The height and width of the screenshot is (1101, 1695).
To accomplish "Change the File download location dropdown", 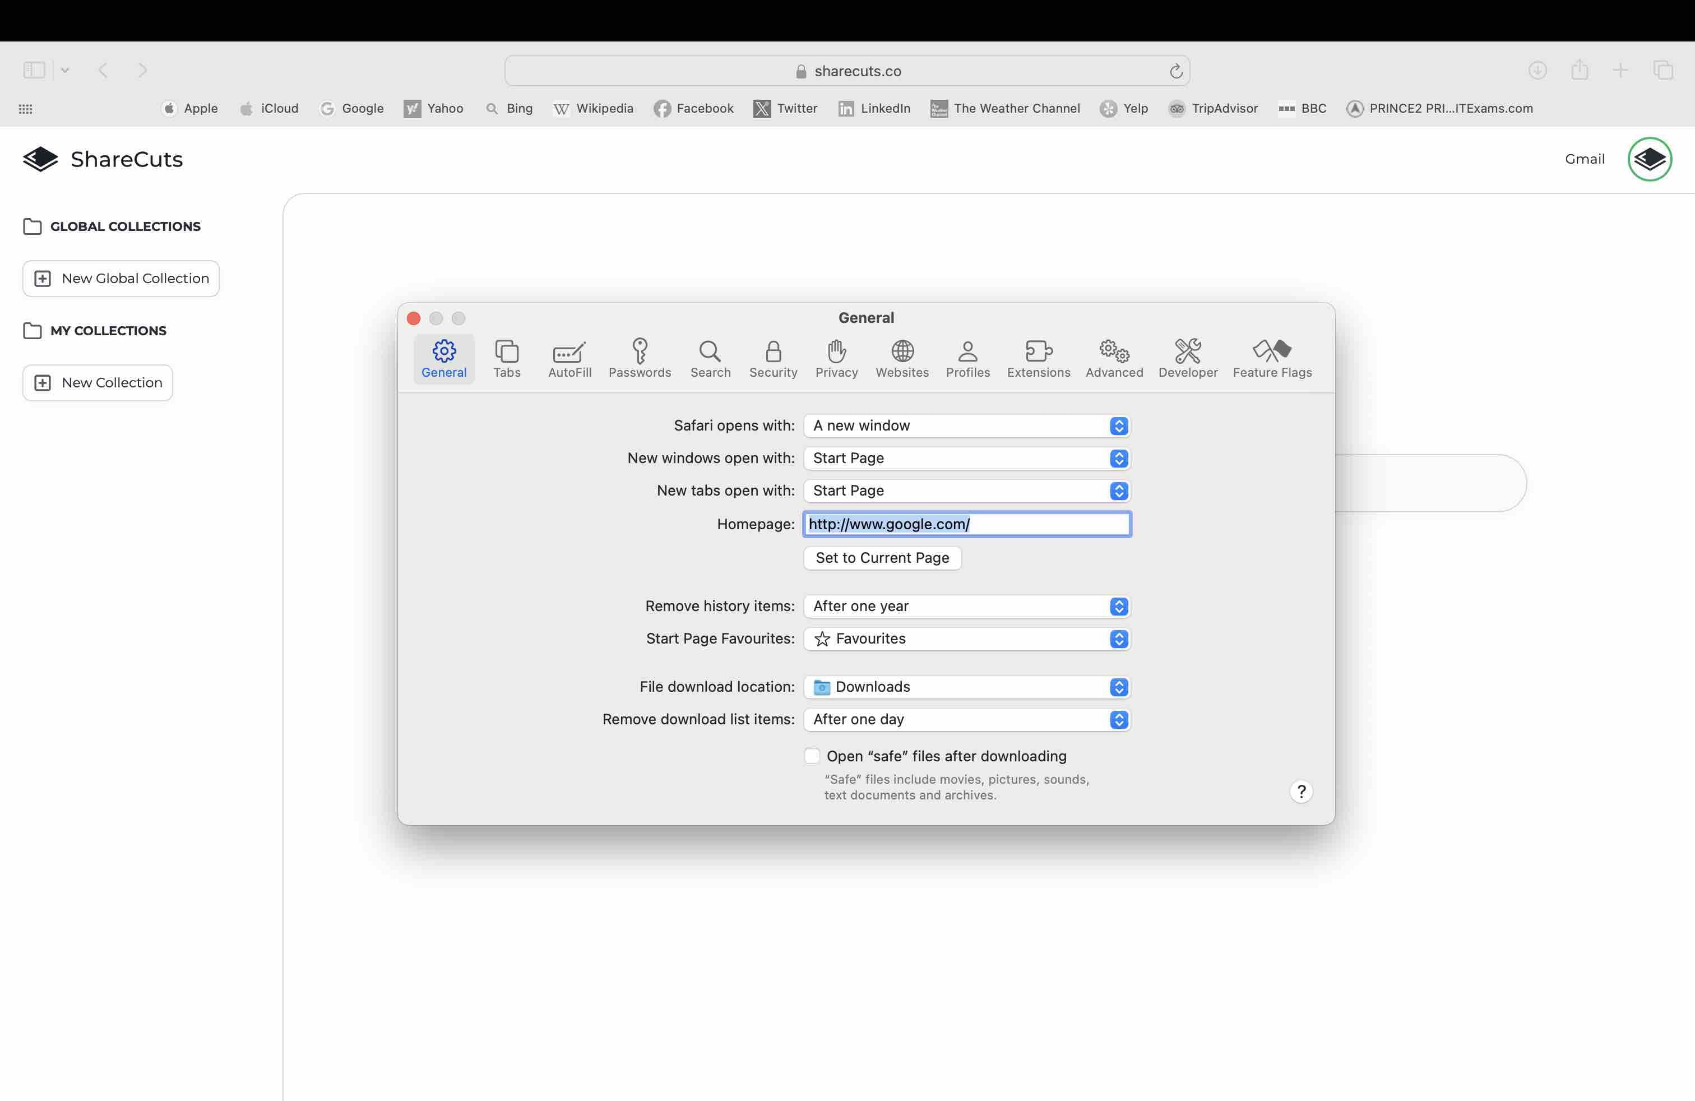I will (966, 687).
